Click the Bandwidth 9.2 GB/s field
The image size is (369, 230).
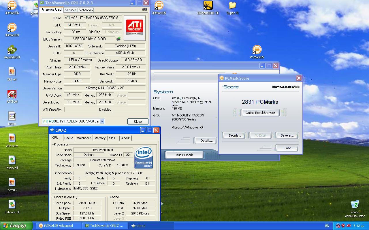coord(131,81)
